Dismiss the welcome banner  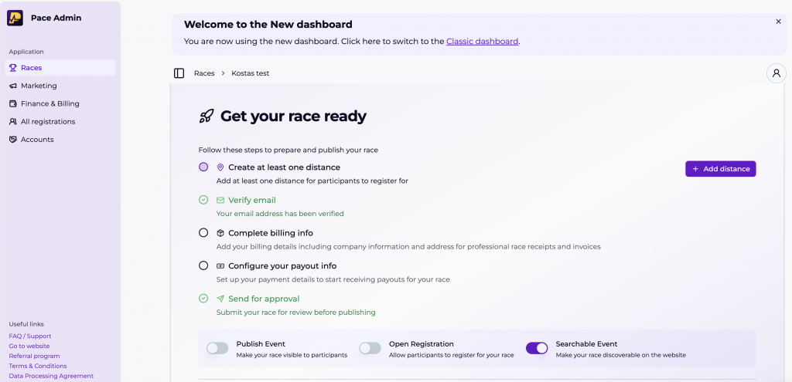778,22
